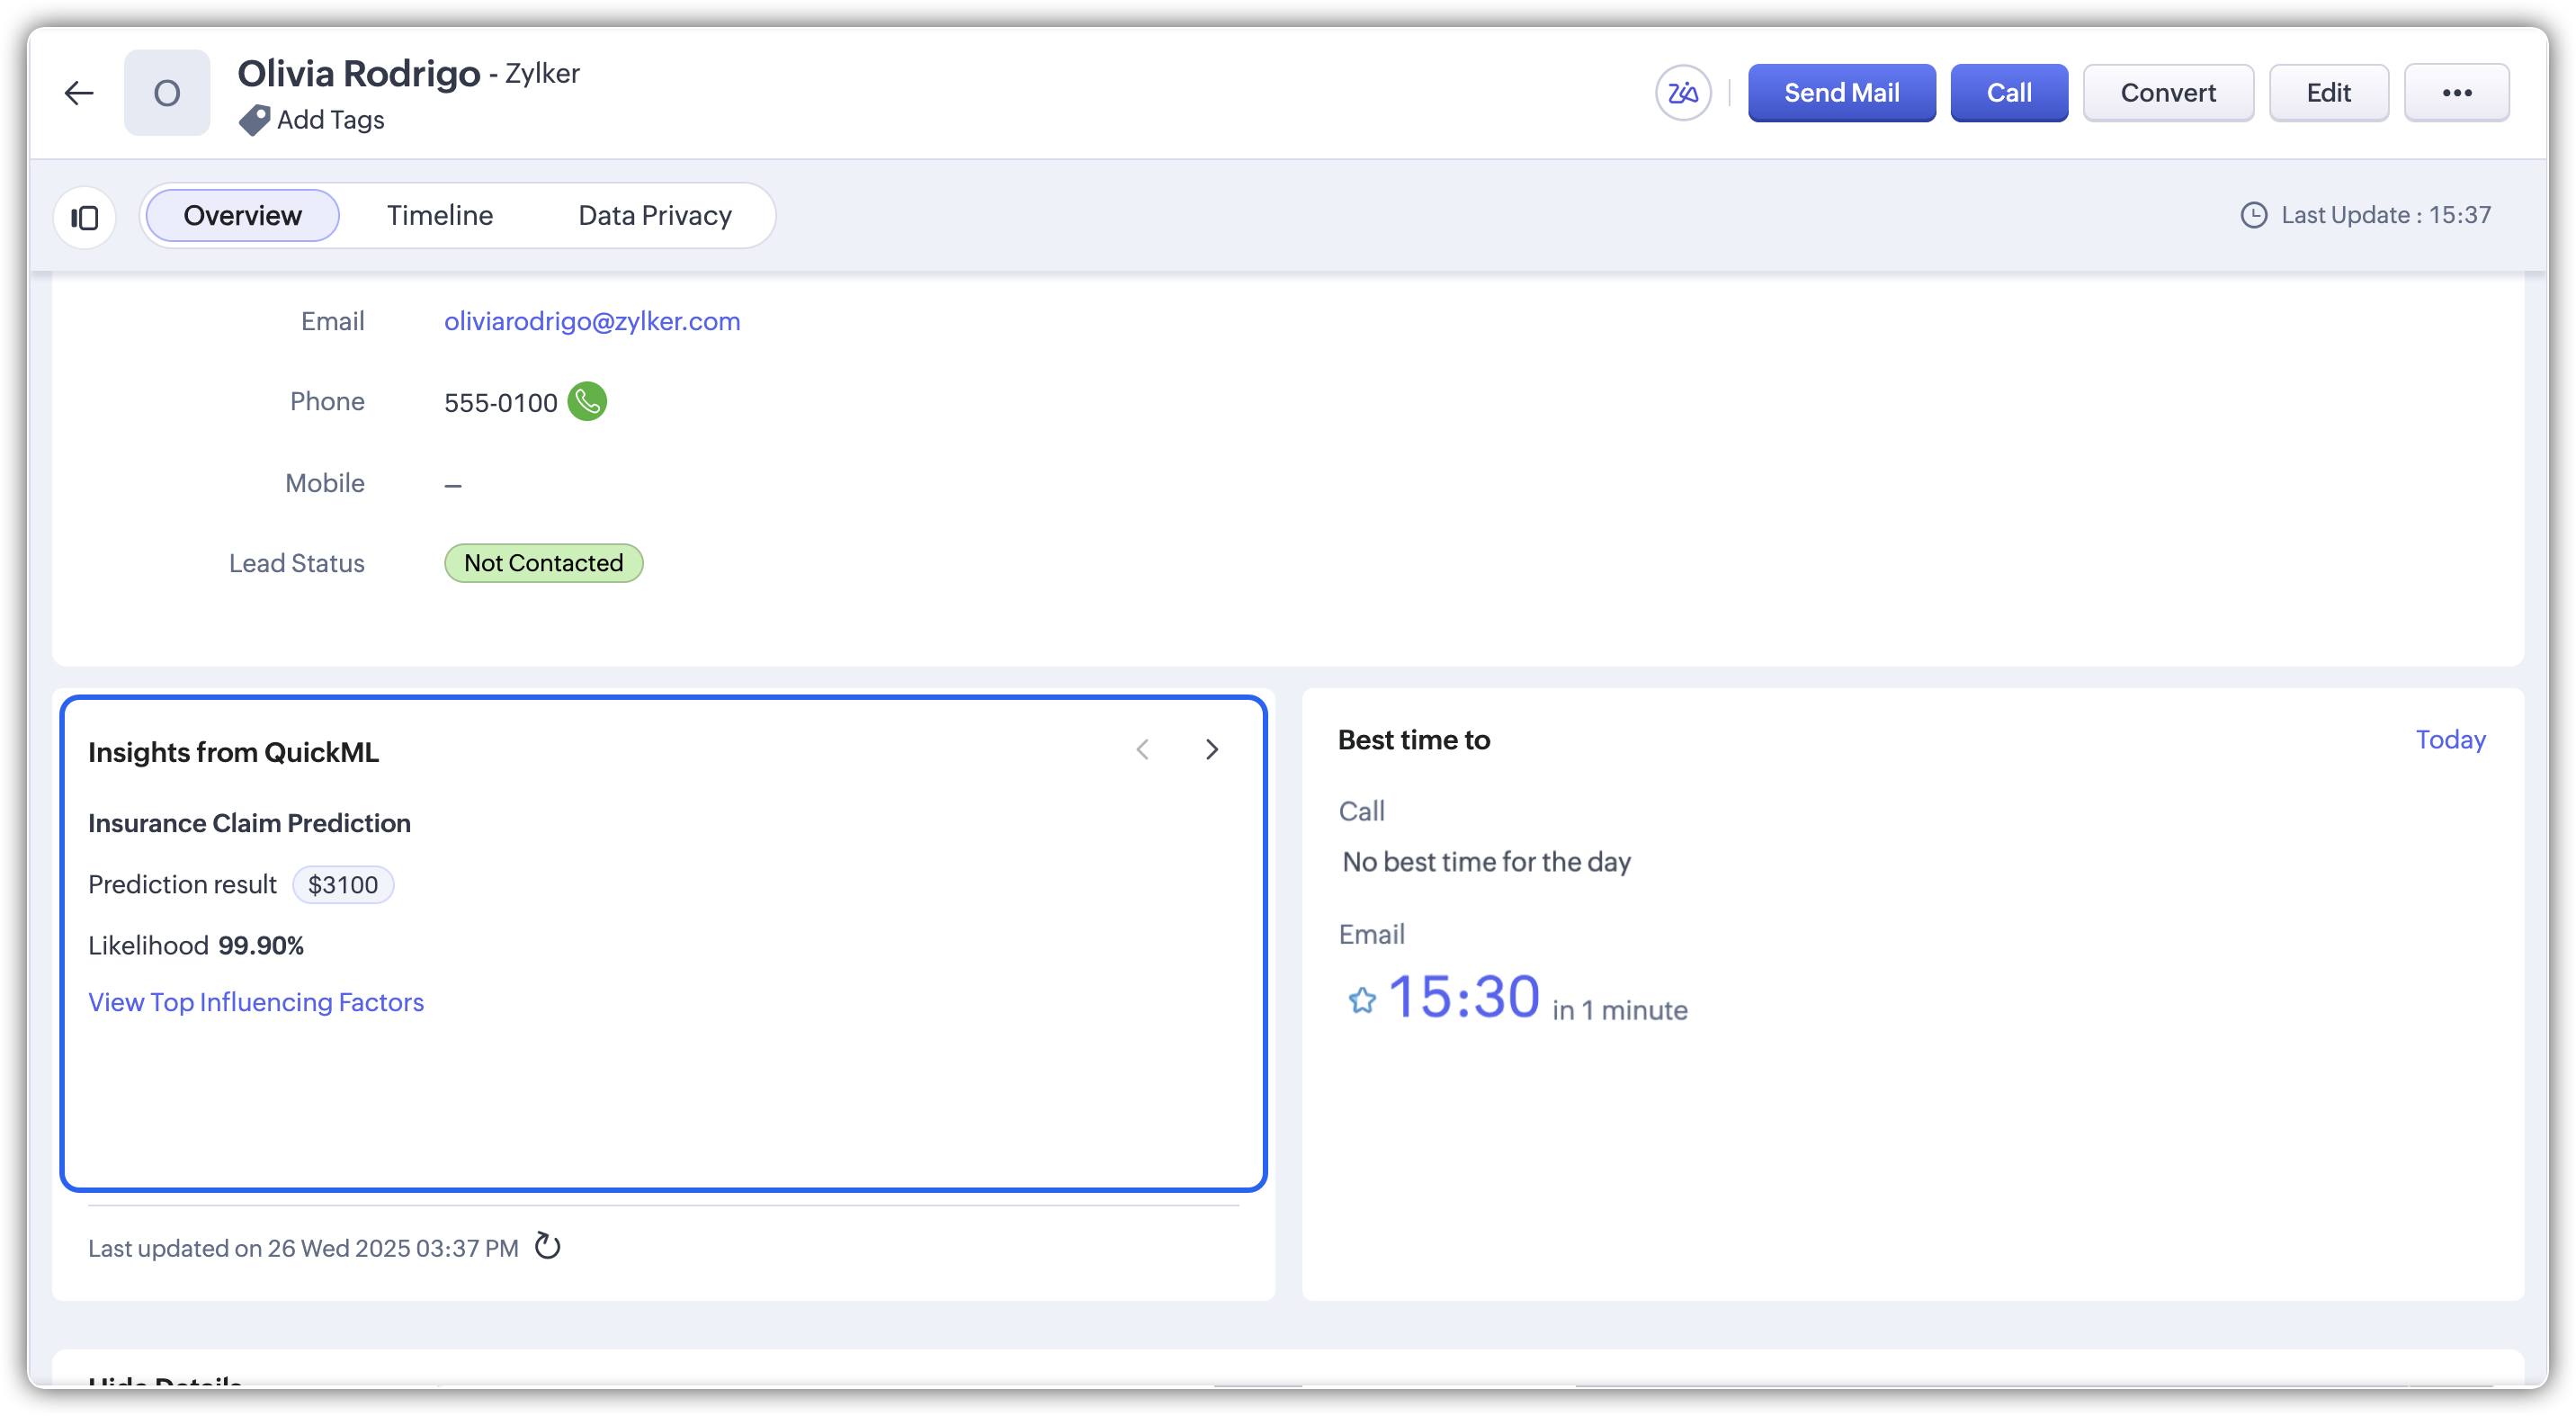Viewport: 2576px width, 1416px height.
Task: Click the star icon beside 15:30
Action: point(1362,1000)
